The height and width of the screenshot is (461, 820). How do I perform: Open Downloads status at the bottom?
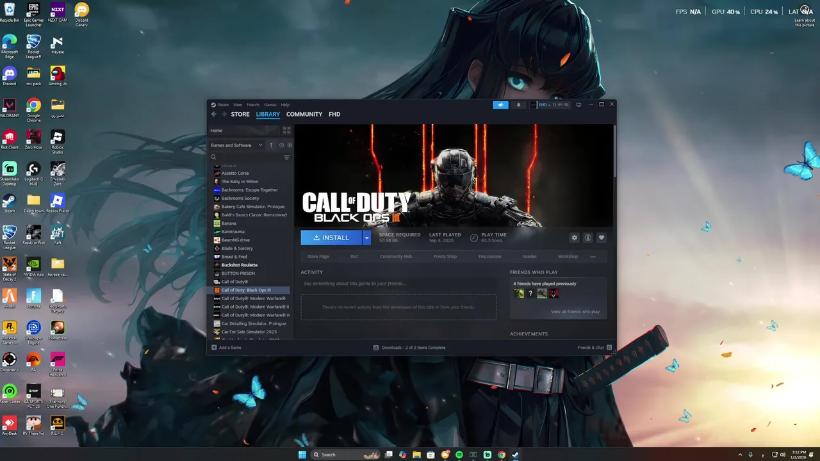click(x=409, y=348)
